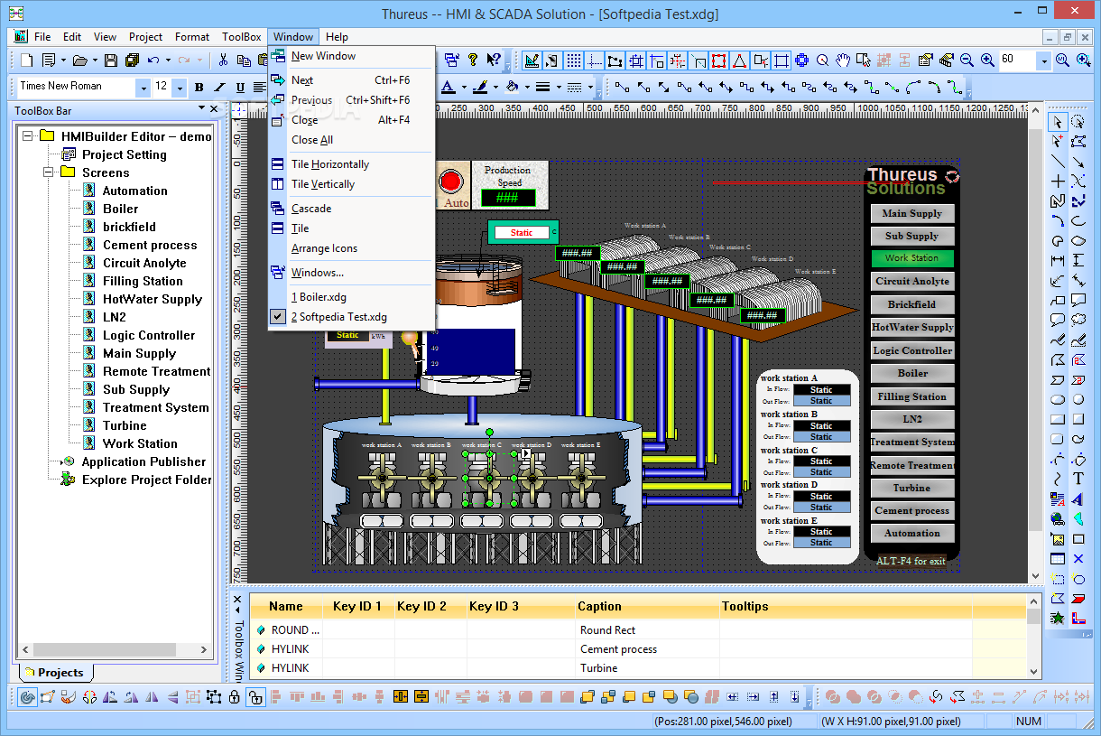Image resolution: width=1101 pixels, height=736 pixels.
Task: Open the ToolBox menu
Action: point(242,37)
